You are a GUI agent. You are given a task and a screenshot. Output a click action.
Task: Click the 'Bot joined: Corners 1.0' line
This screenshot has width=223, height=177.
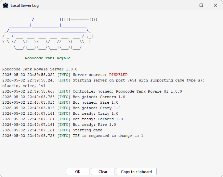(x=64, y=97)
